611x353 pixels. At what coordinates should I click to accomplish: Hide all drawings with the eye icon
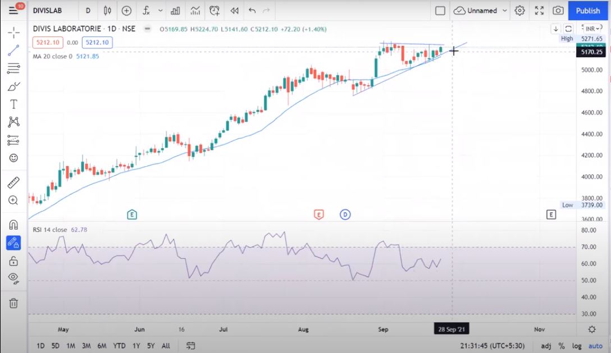(13, 278)
